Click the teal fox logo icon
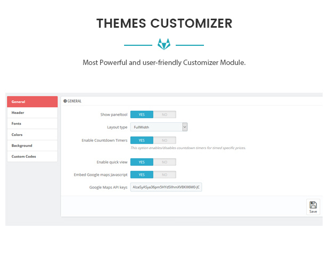This screenshot has height=261, width=328. point(164,44)
